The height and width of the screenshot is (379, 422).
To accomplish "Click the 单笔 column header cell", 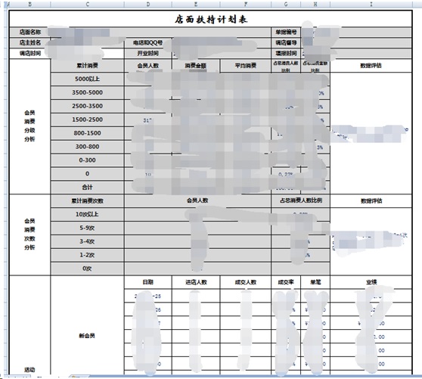I will [x=315, y=282].
